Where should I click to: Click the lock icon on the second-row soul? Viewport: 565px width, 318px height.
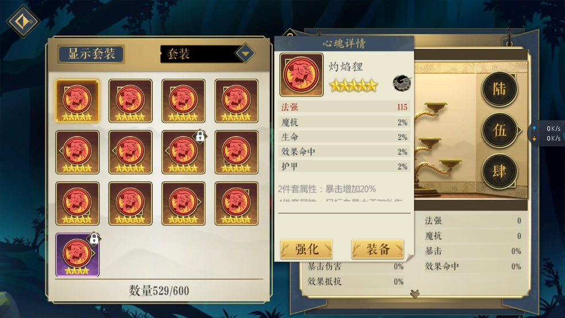click(x=200, y=136)
